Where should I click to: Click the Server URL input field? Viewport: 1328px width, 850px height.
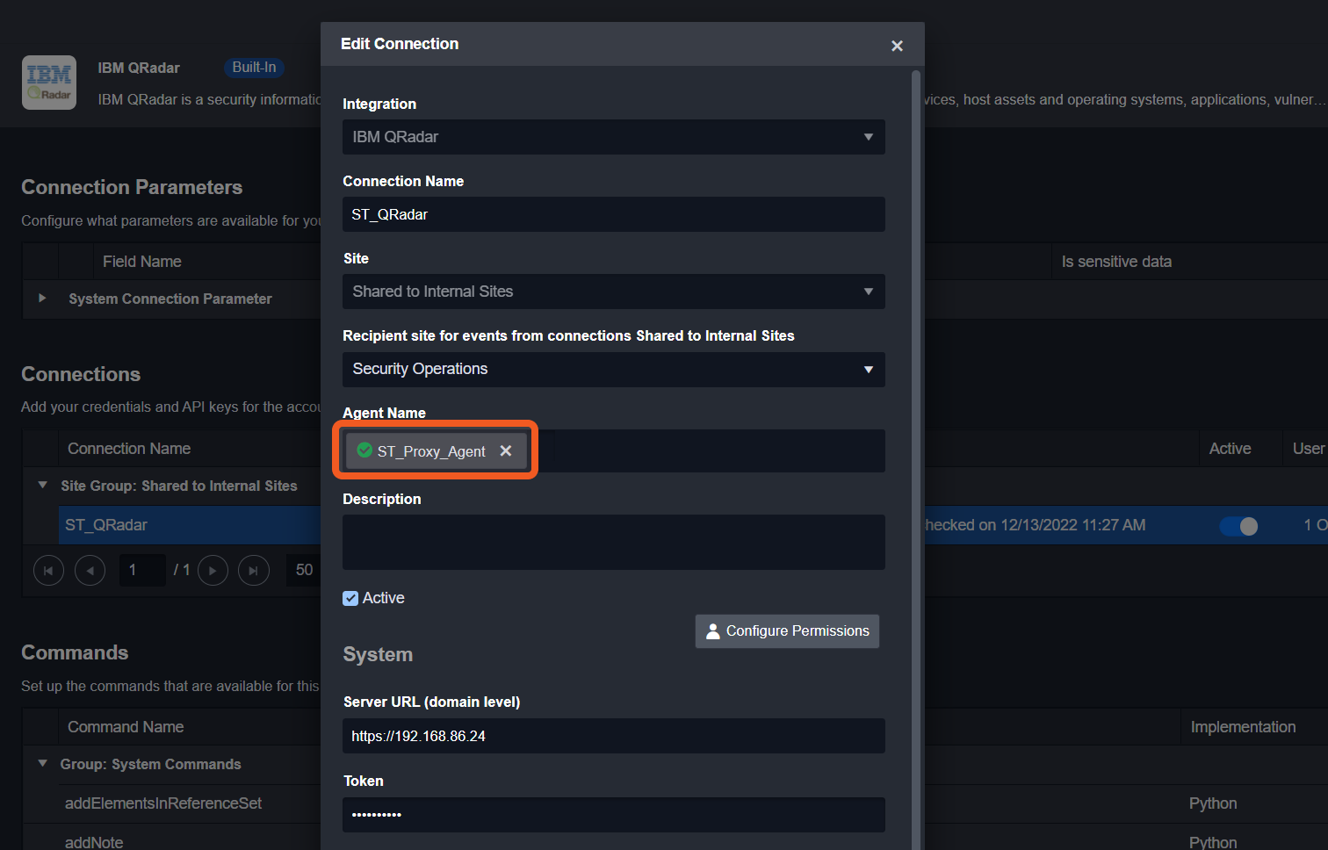coord(613,736)
